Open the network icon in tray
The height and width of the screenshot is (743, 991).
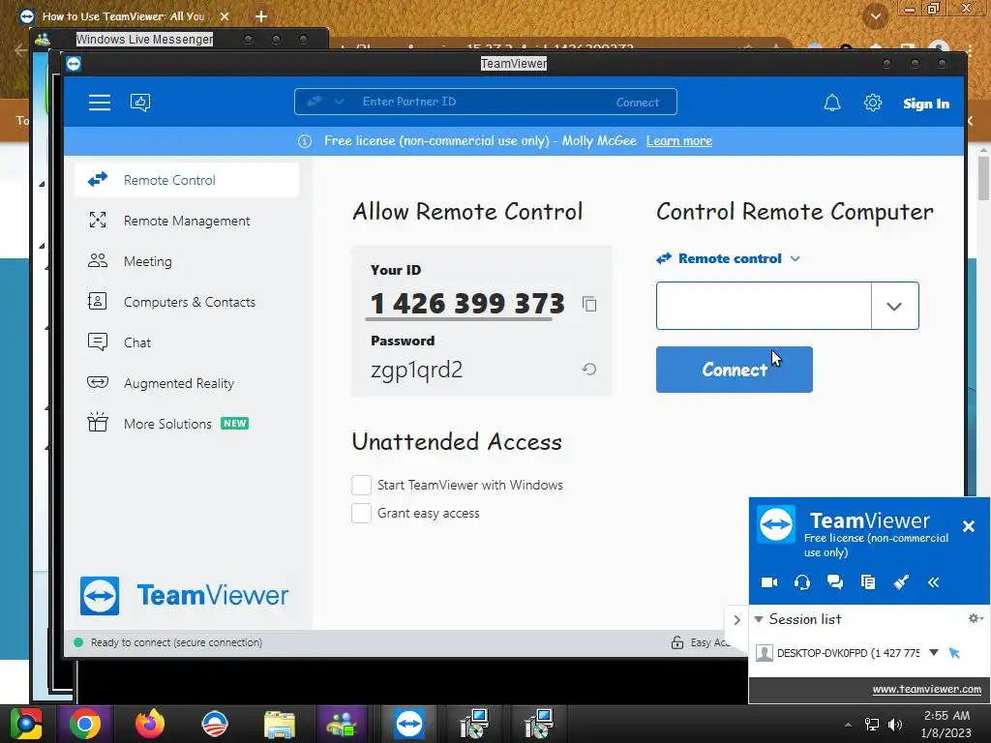coord(872,724)
